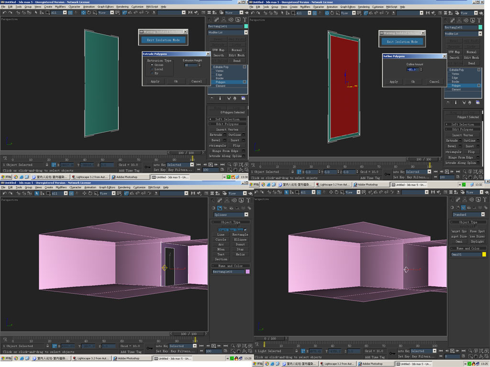Image resolution: width=490 pixels, height=367 pixels.
Task: Click Undo icon in top-left window toolbar
Action: pos(4,12)
